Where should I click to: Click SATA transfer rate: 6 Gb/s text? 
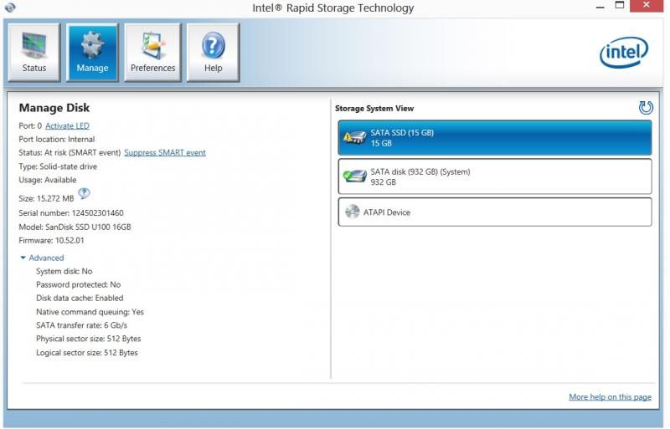[x=81, y=325]
